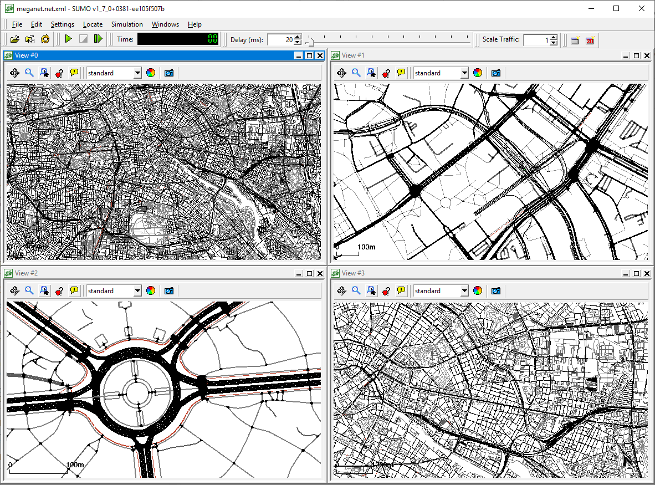The image size is (655, 485).
Task: Click the locate object icon in View #2
Action: [x=44, y=290]
